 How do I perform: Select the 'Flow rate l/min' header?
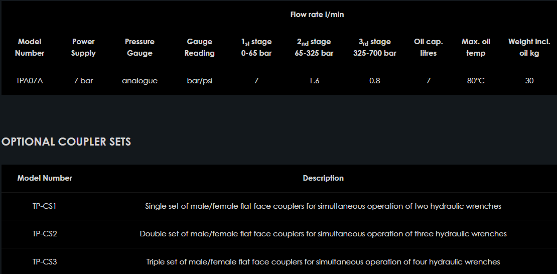click(x=317, y=15)
